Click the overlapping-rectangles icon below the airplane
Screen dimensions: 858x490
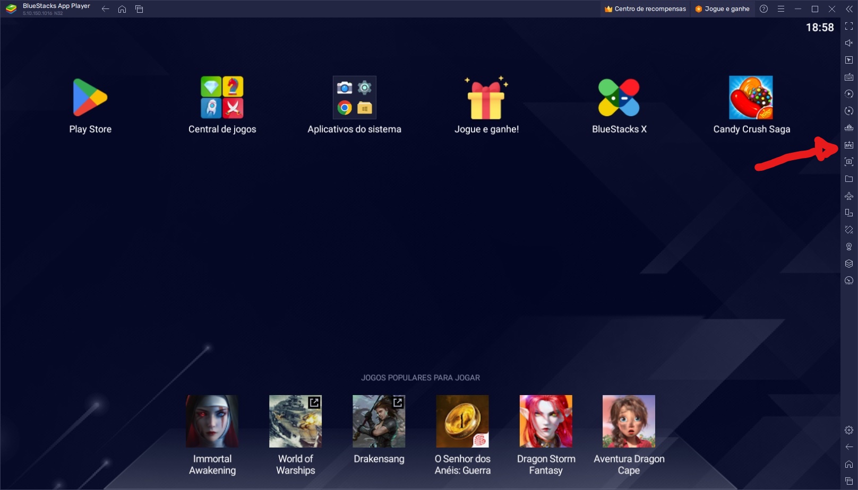[849, 213]
